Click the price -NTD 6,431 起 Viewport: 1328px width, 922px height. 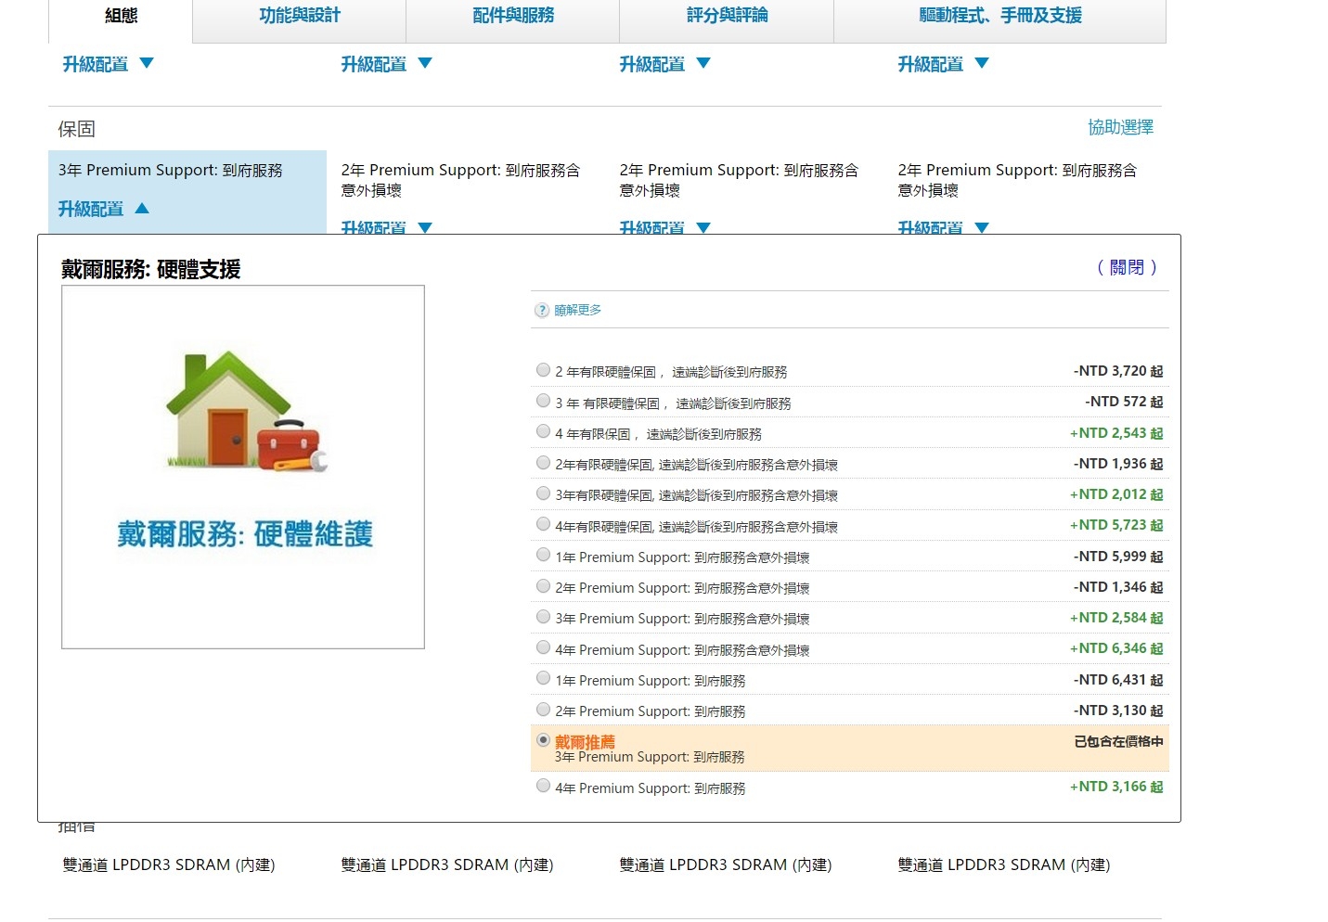click(1118, 680)
